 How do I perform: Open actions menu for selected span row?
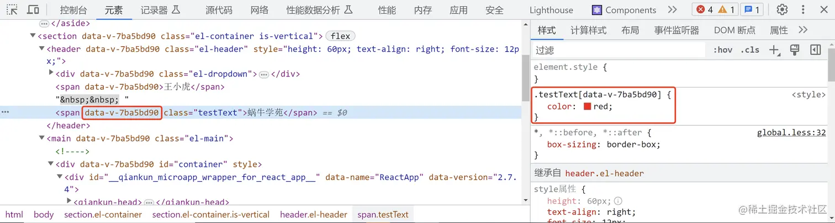pos(5,112)
